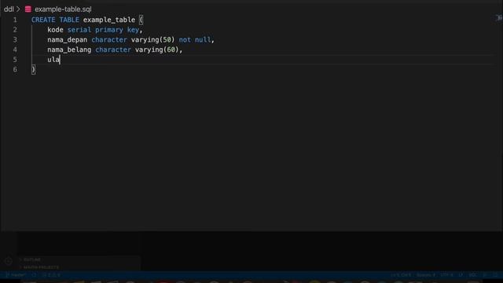The width and height of the screenshot is (503, 283).
Task: Click the varying(50) text
Action: click(153, 40)
